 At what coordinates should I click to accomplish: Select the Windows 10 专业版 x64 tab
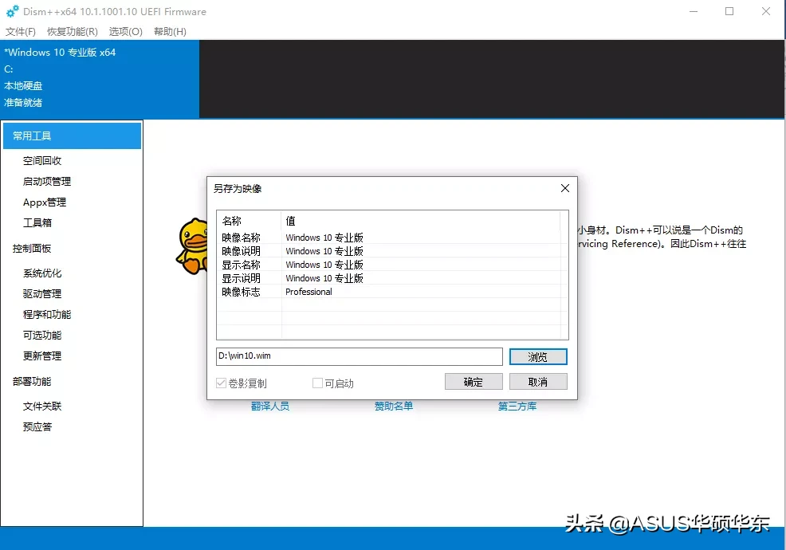tap(61, 53)
